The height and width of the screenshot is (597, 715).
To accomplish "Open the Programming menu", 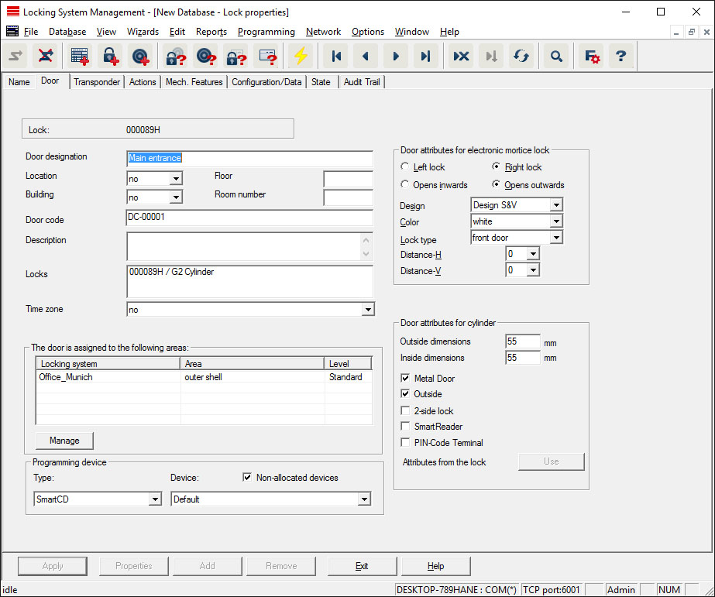I will tap(266, 32).
